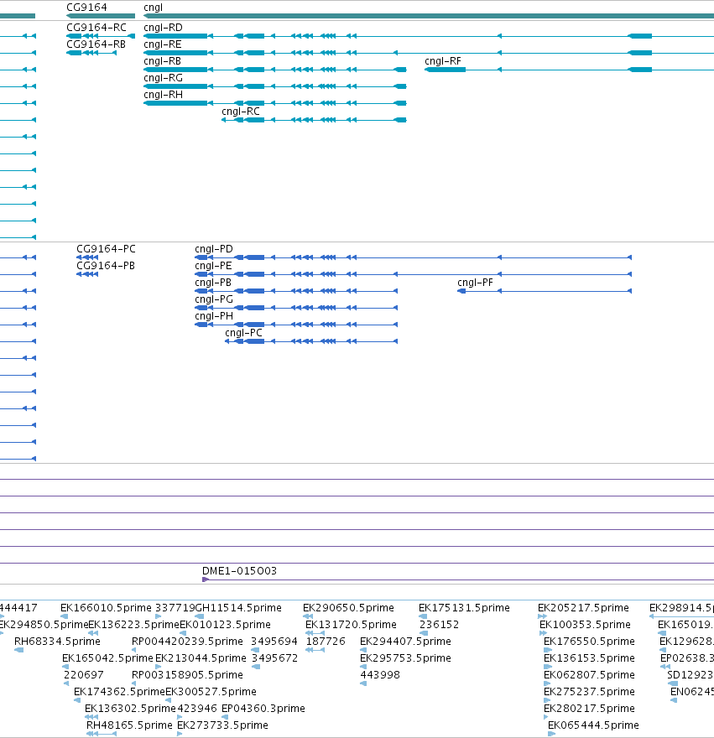Select EST EK136153.5prime
714x738 pixels.
(x=589, y=658)
